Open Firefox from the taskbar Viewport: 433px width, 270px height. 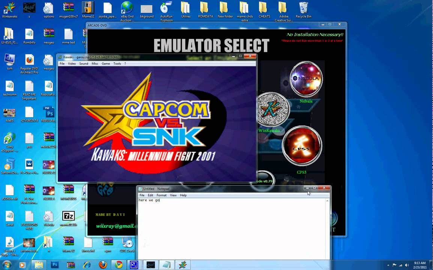[103, 265]
